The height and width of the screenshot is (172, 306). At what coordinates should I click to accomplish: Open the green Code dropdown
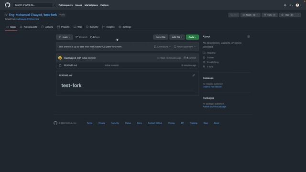coord(192,37)
